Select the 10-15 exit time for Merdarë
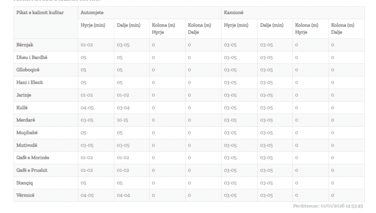This screenshot has width=376, height=213. coord(123,120)
